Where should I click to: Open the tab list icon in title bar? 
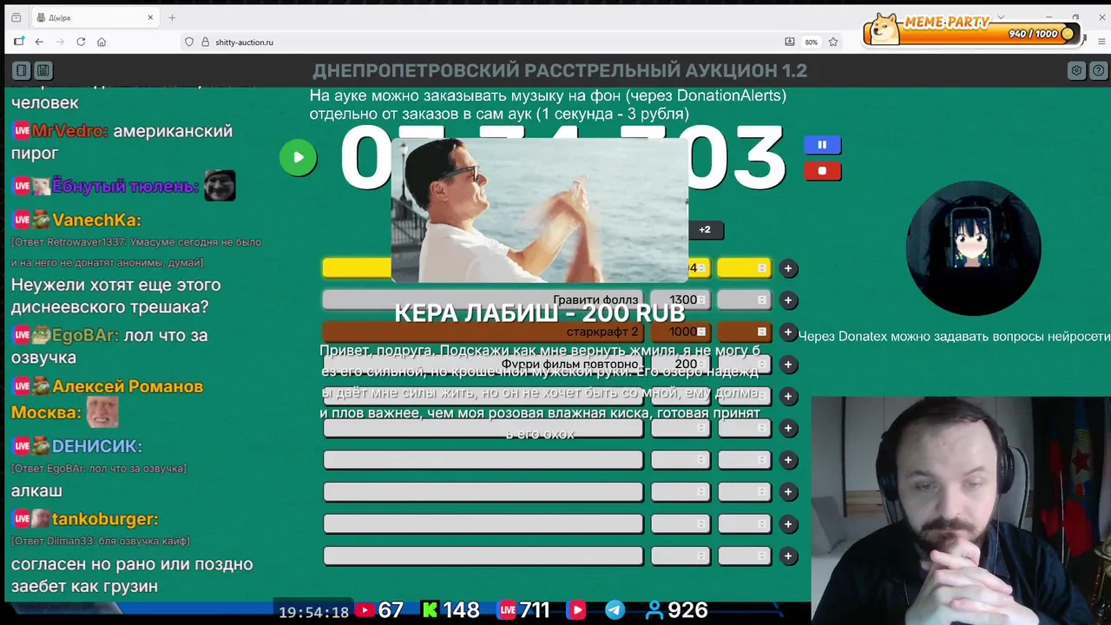point(16,17)
